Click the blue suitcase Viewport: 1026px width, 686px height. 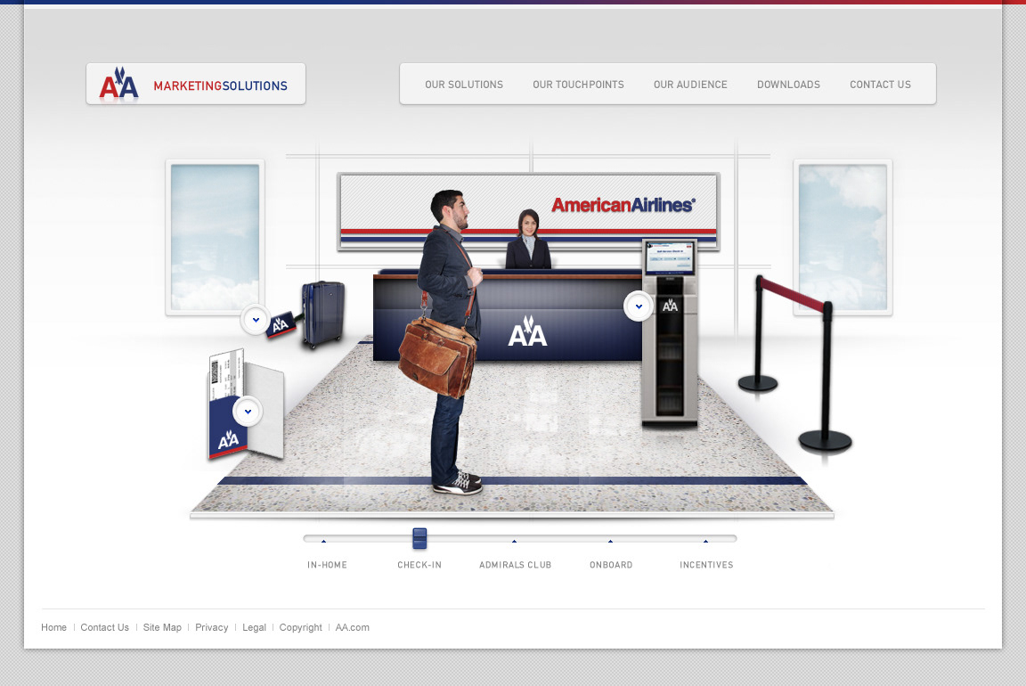[323, 314]
